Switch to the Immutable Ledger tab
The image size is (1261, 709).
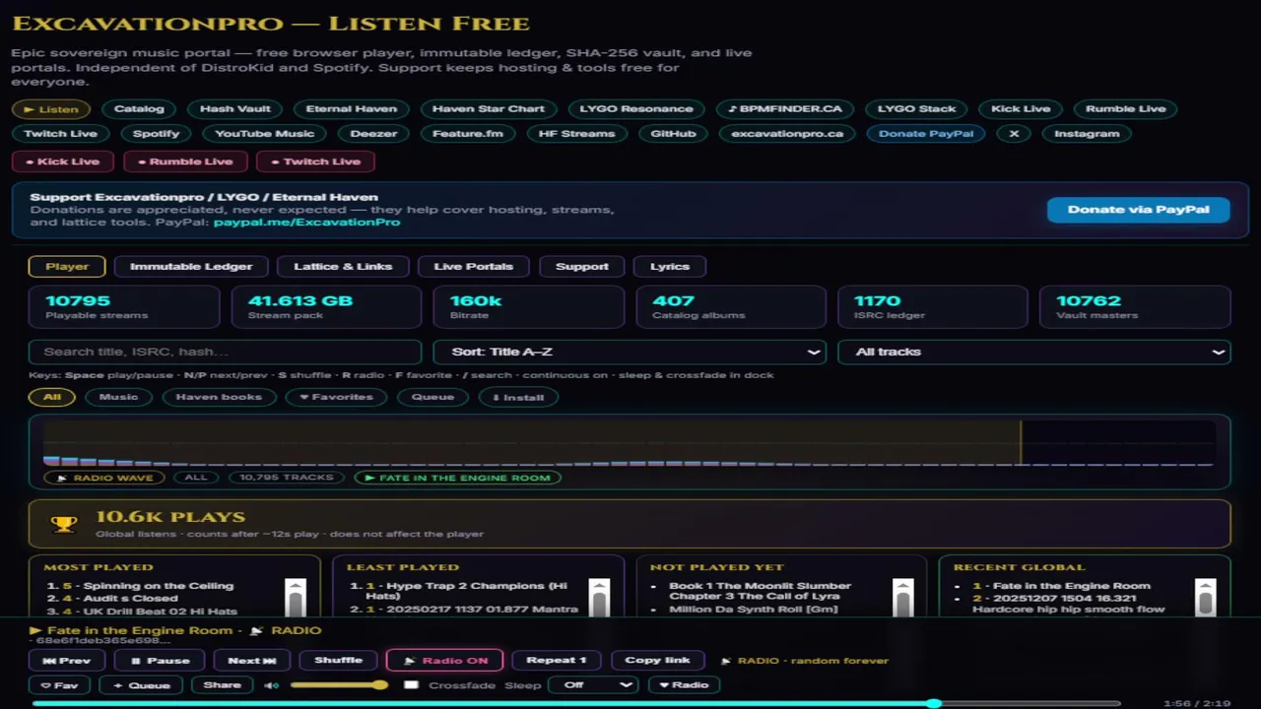(x=191, y=267)
